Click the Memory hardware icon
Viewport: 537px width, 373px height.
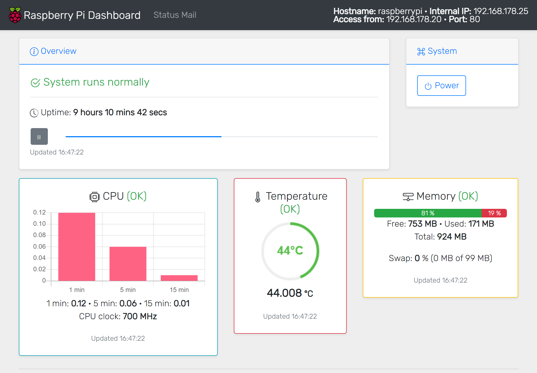pos(408,197)
